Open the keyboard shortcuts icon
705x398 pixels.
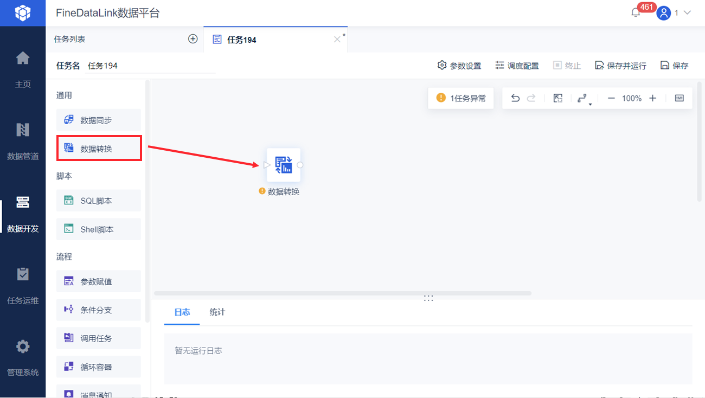click(680, 98)
